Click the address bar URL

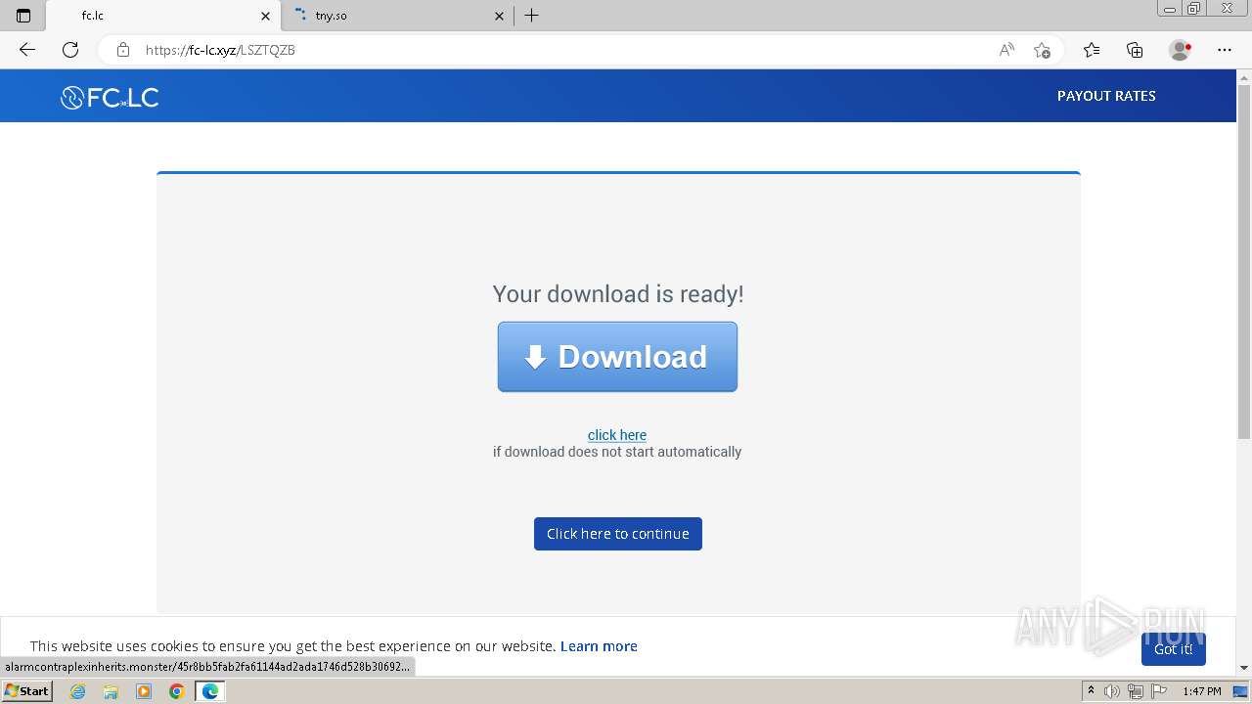pyautogui.click(x=220, y=50)
